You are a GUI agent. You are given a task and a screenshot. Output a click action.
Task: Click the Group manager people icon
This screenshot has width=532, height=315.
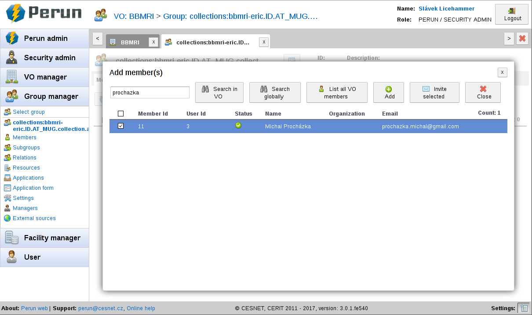[12, 97]
